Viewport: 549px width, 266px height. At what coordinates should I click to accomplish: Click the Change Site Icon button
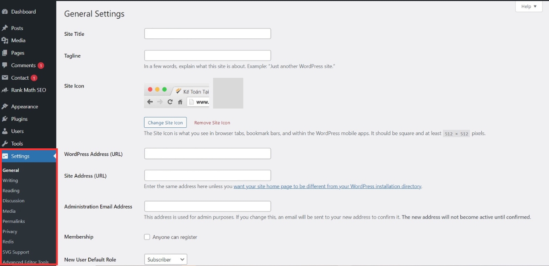click(x=165, y=123)
